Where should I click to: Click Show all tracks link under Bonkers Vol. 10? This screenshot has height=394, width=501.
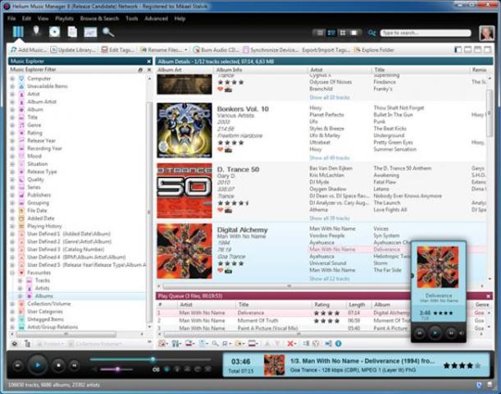330,158
